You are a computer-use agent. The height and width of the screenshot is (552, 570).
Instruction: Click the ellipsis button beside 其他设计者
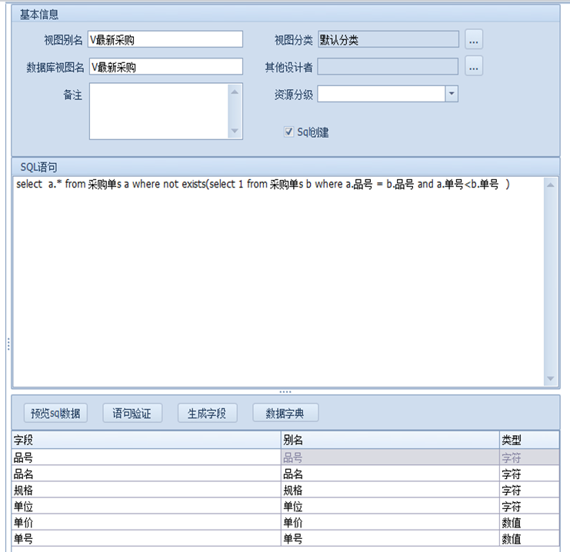tap(474, 67)
